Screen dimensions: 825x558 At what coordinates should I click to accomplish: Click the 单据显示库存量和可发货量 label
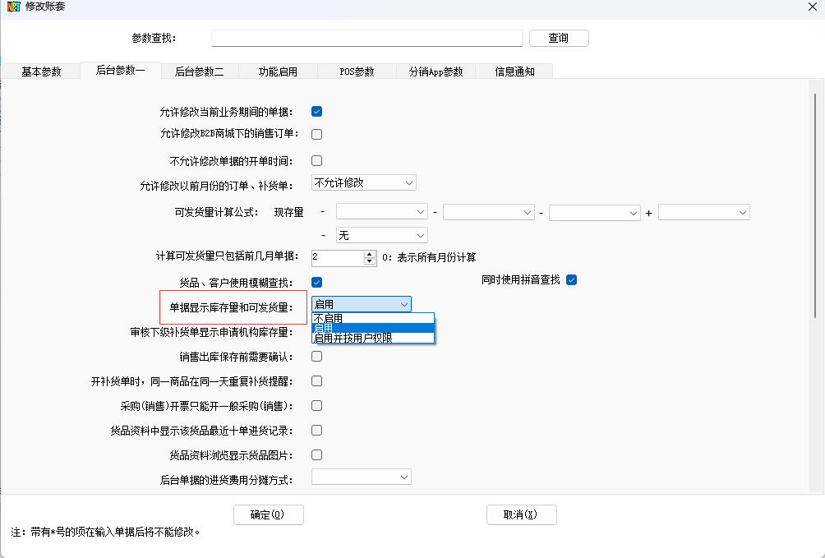point(232,307)
